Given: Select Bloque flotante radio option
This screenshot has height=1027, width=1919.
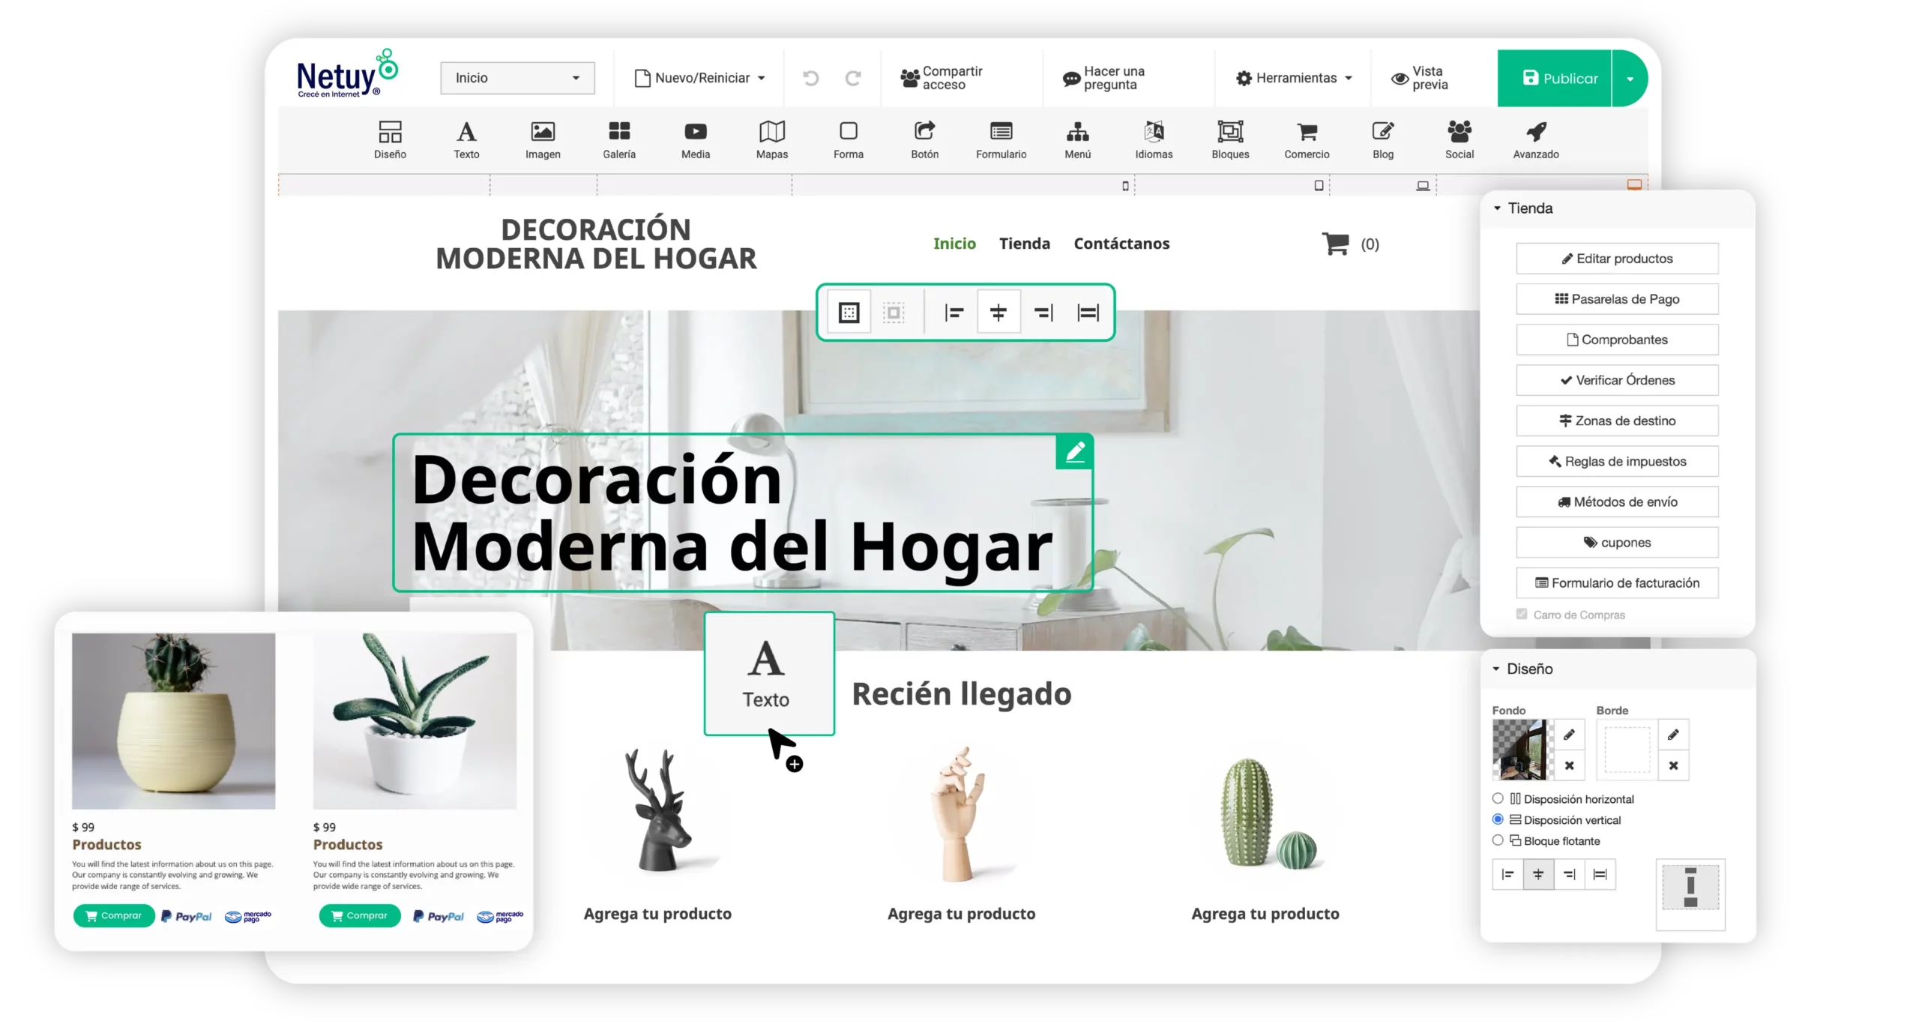Looking at the screenshot, I should [1497, 840].
